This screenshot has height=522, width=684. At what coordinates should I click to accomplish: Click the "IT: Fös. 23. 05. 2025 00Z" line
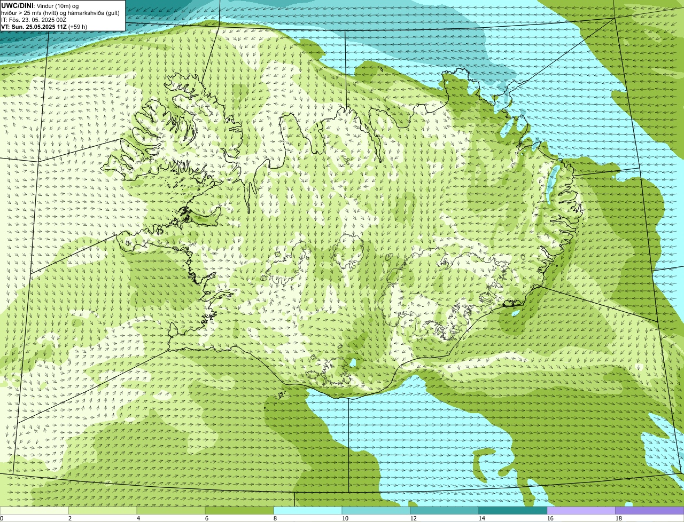click(x=34, y=20)
